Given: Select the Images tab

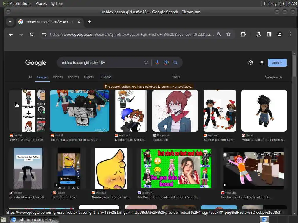Looking at the screenshot, I should pos(42,77).
